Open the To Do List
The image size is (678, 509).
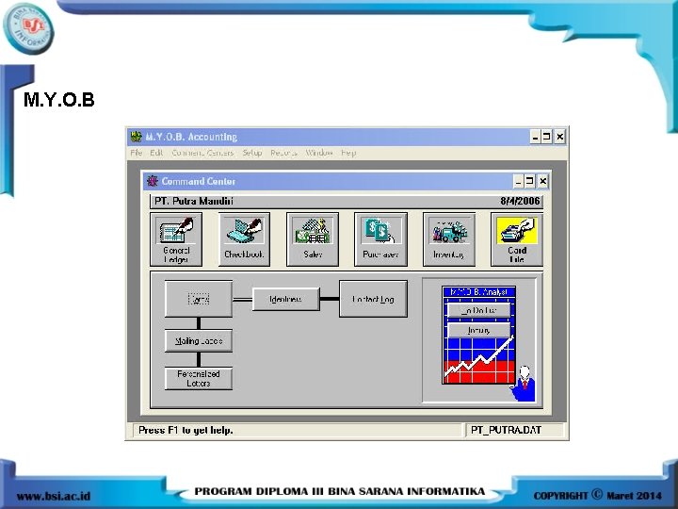point(478,310)
